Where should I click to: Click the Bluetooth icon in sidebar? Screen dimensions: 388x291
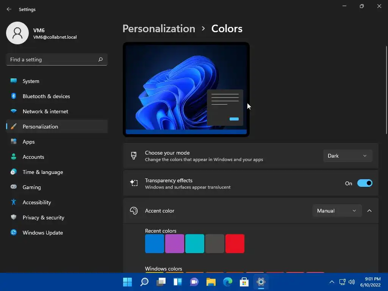click(14, 96)
